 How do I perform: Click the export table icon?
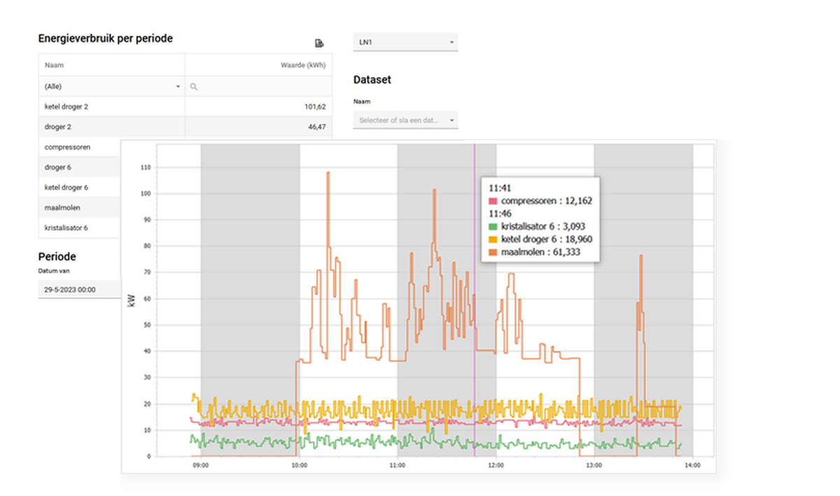pyautogui.click(x=319, y=43)
